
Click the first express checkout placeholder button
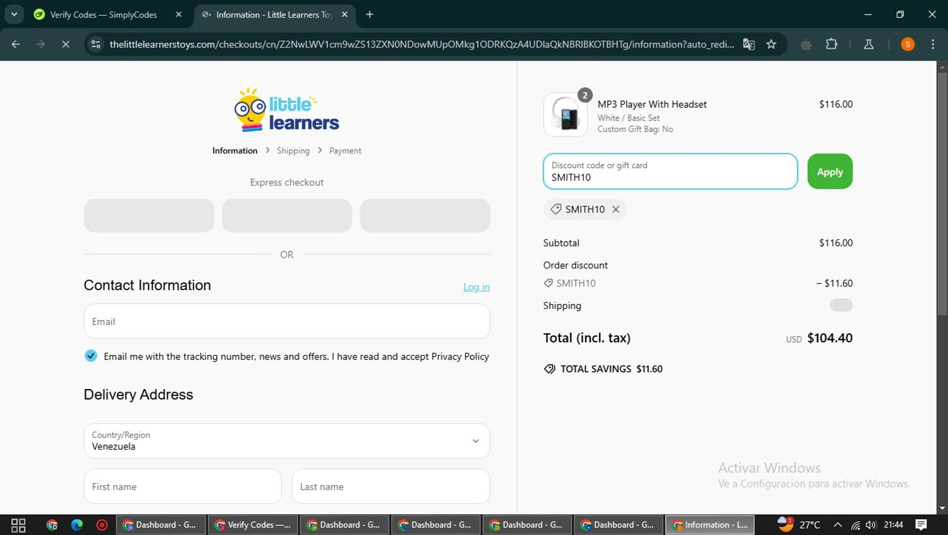click(149, 215)
